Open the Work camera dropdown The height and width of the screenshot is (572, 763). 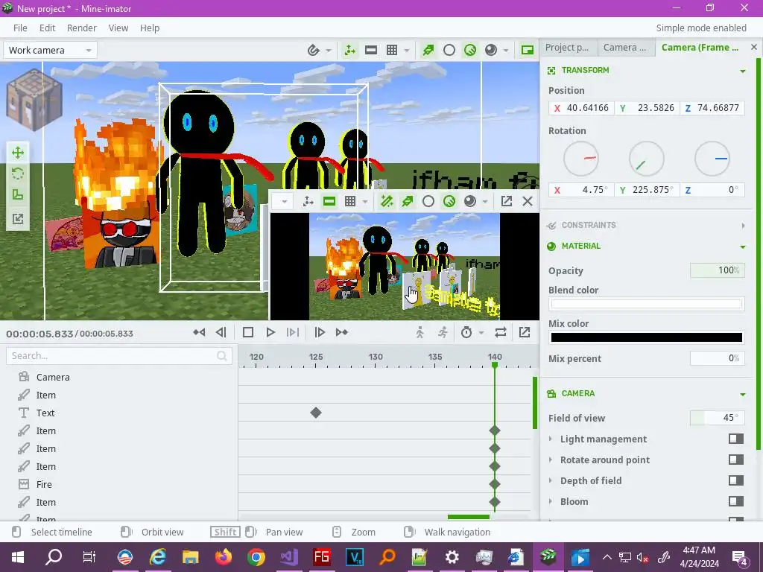click(x=50, y=50)
